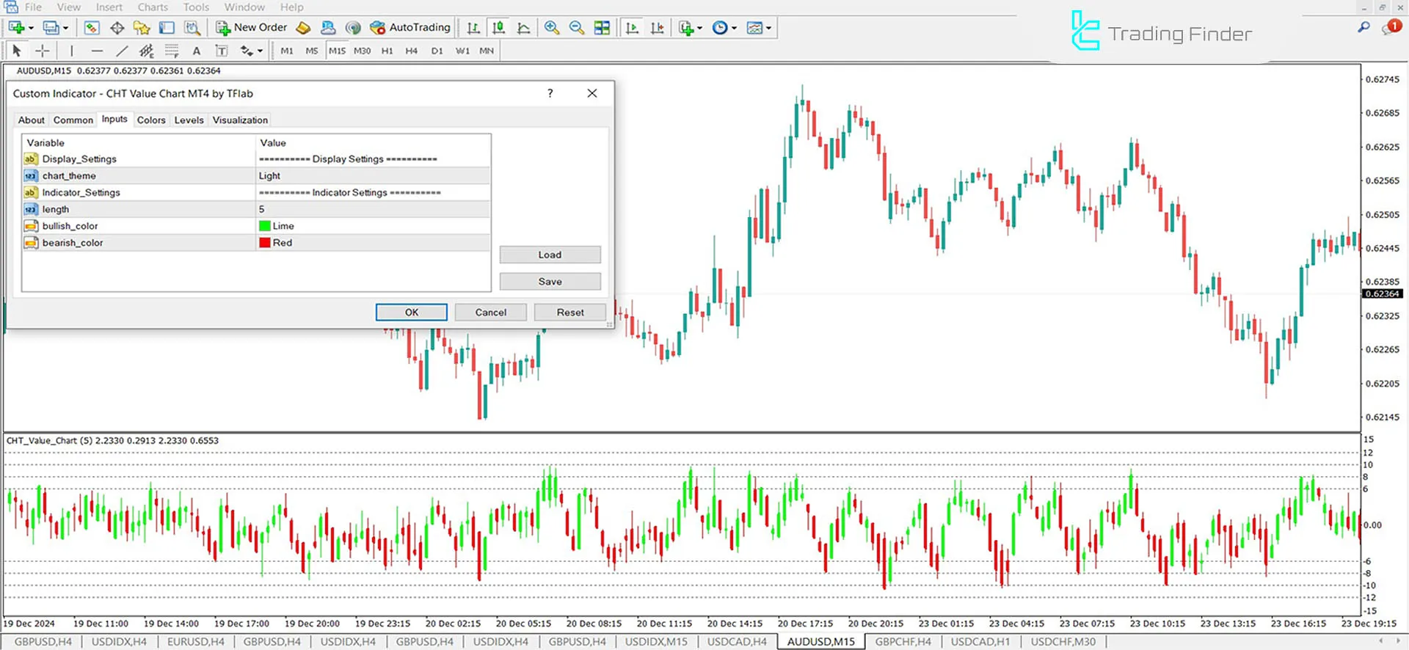Open the Charts menu
1409x650 pixels.
click(x=153, y=7)
